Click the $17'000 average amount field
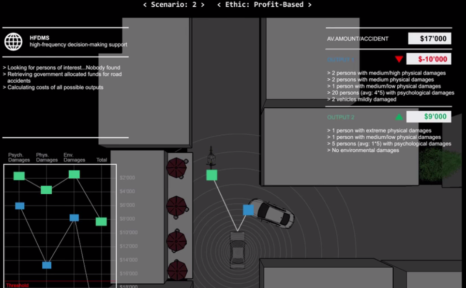Image resolution: width=466 pixels, height=288 pixels. coord(429,39)
